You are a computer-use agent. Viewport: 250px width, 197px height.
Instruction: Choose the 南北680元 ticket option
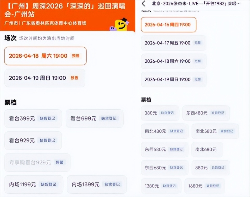[x=207, y=149]
